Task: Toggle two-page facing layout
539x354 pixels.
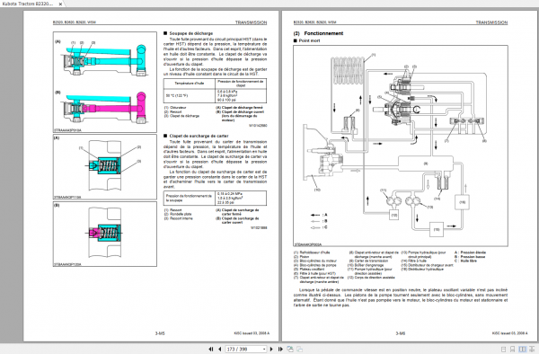Action: coord(522,350)
